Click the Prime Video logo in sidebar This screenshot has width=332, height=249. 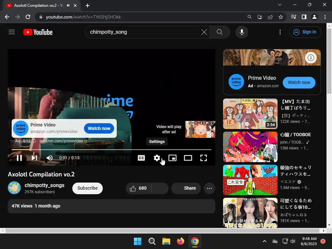[236, 82]
